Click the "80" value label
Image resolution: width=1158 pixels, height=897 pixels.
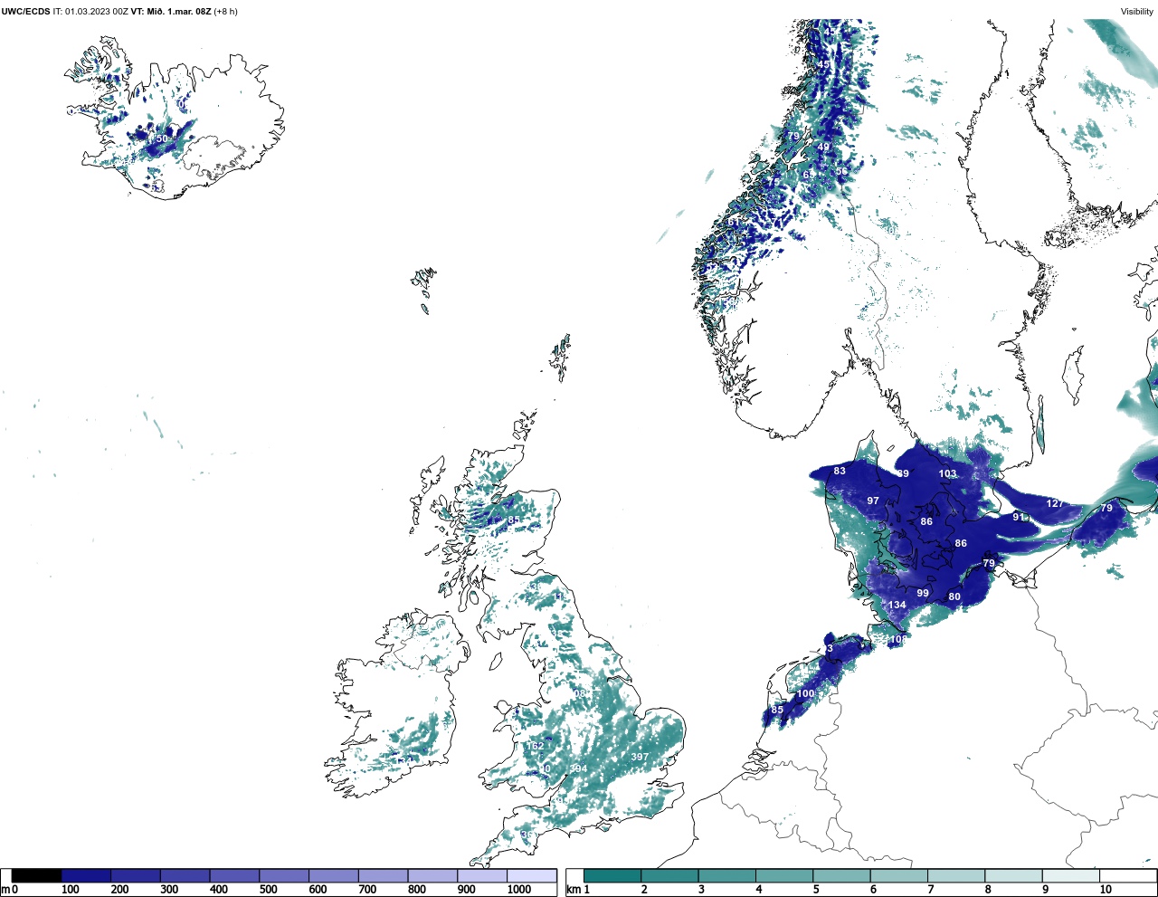tap(954, 596)
